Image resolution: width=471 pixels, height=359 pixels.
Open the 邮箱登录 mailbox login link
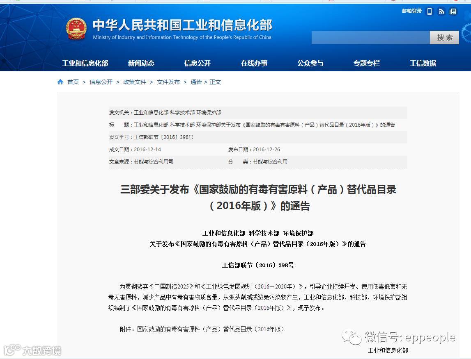point(412,11)
